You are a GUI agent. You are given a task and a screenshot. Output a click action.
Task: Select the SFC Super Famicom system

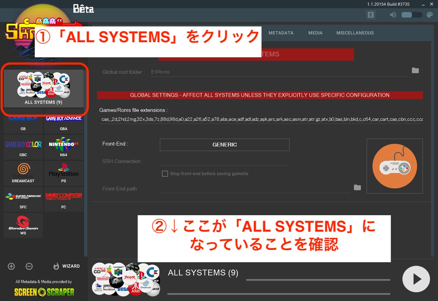pyautogui.click(x=23, y=199)
